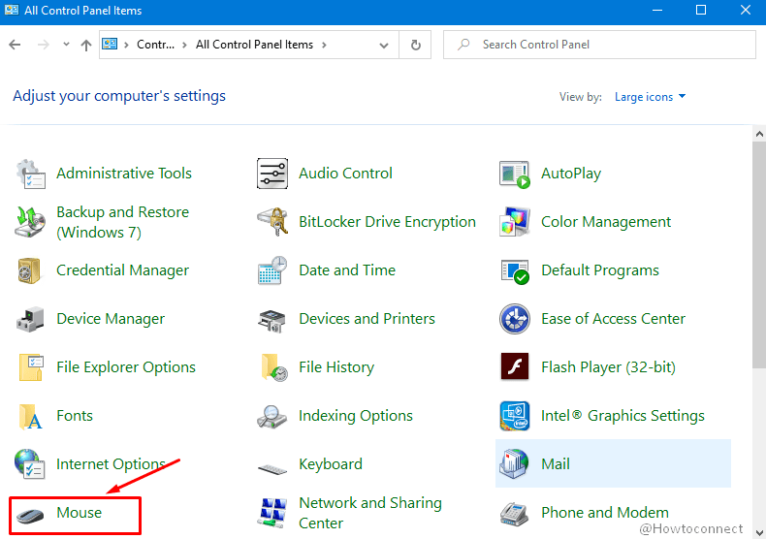766x539 pixels.
Task: Click the scrollbar down arrow
Action: click(x=759, y=532)
